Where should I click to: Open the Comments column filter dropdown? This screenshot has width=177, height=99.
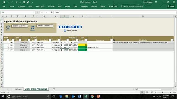coord(111,40)
